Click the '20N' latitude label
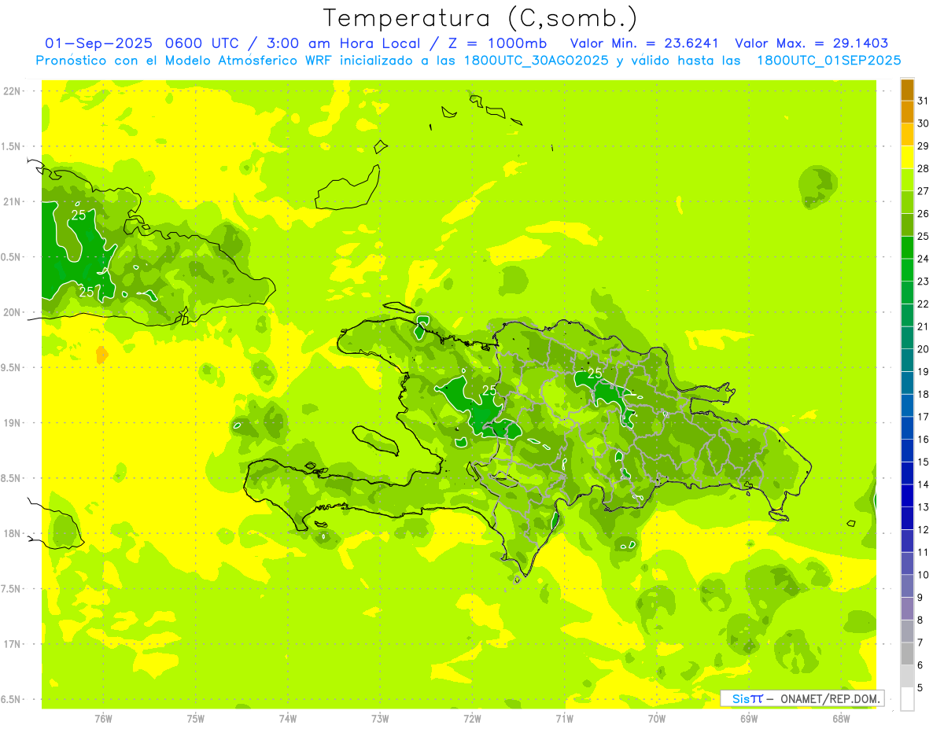This screenshot has height=729, width=944. point(11,313)
